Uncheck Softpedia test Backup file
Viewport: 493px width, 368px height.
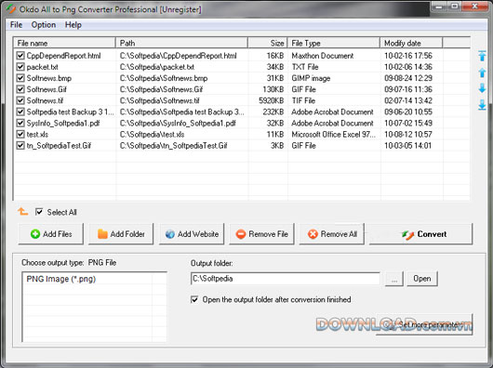tap(20, 112)
